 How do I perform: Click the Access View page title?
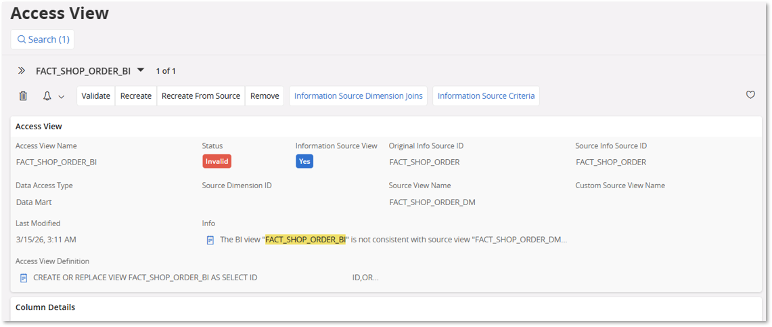[60, 13]
